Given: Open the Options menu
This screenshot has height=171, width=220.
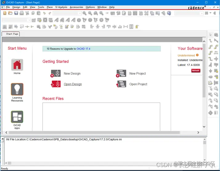Looking at the screenshot, I should [x=90, y=7].
